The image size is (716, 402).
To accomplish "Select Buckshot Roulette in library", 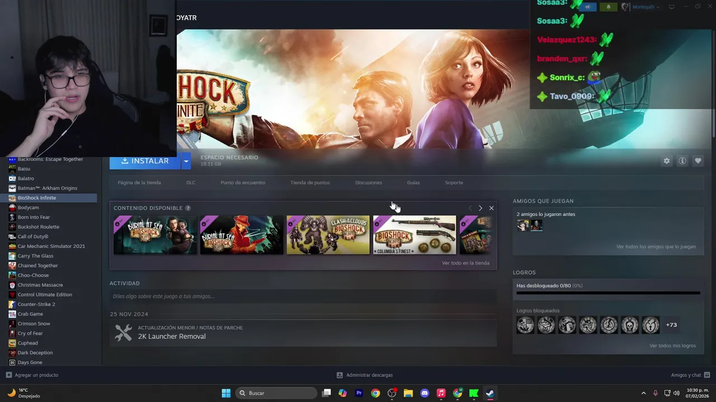I will 38,227.
